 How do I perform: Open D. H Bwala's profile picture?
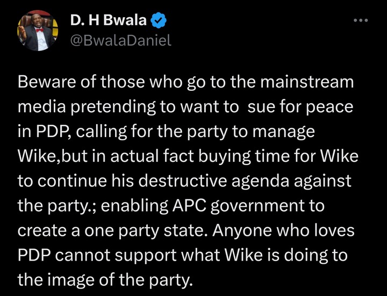tap(38, 30)
